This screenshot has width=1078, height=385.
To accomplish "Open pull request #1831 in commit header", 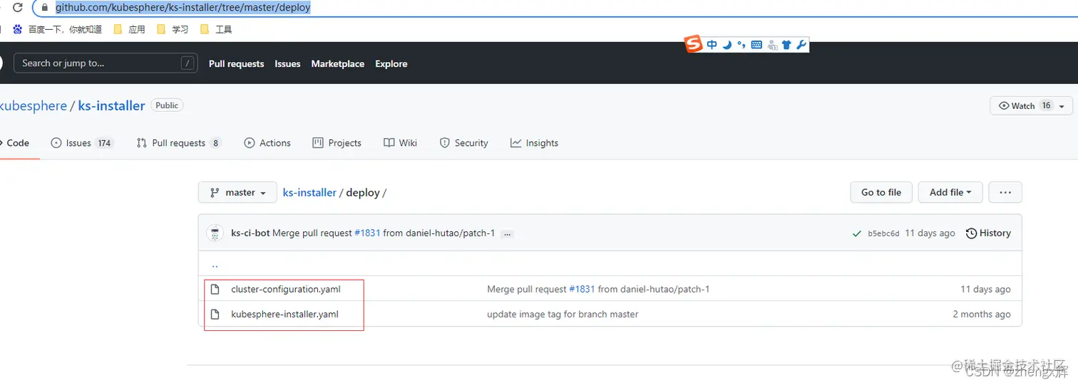I will point(367,233).
